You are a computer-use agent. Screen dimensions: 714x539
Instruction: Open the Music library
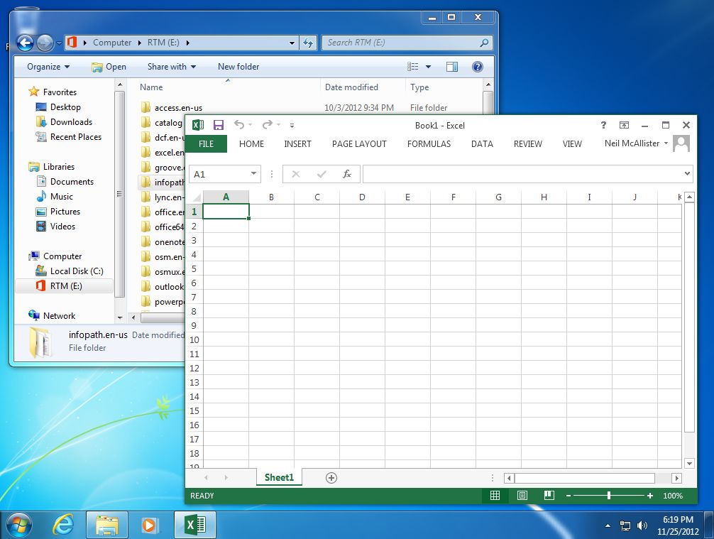point(61,197)
